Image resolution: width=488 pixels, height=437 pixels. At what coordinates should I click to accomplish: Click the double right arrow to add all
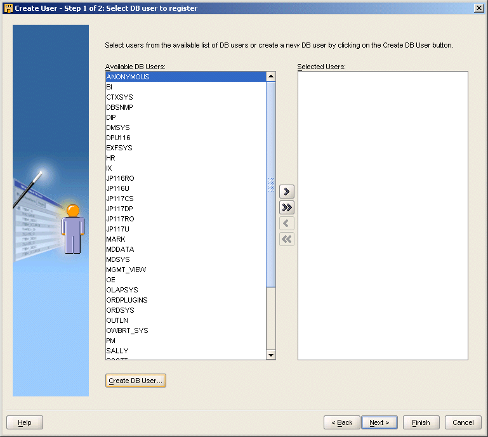[x=287, y=207]
